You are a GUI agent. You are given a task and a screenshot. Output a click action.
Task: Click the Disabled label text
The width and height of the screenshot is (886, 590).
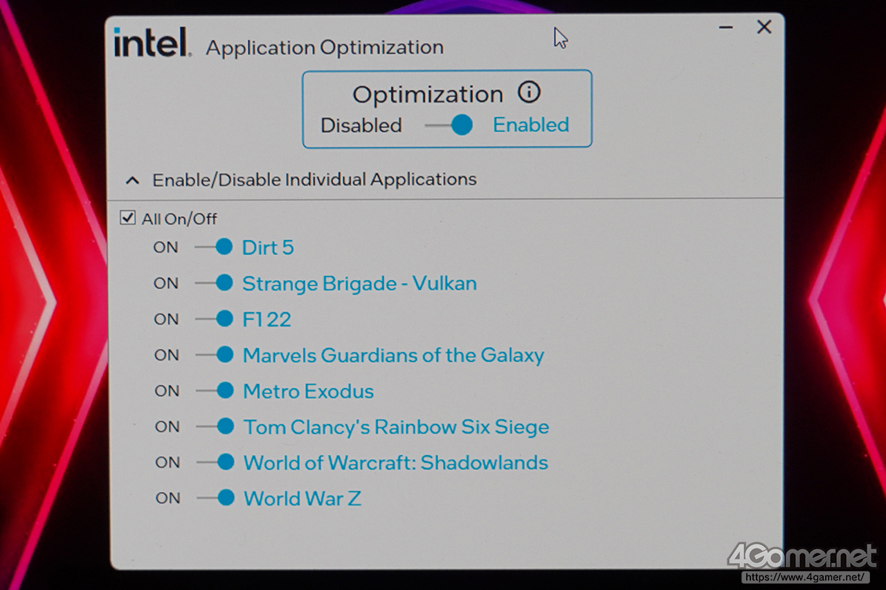pos(361,126)
